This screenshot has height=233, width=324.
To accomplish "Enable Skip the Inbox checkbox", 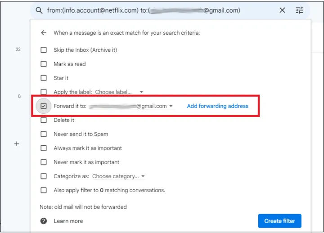I will [44, 50].
